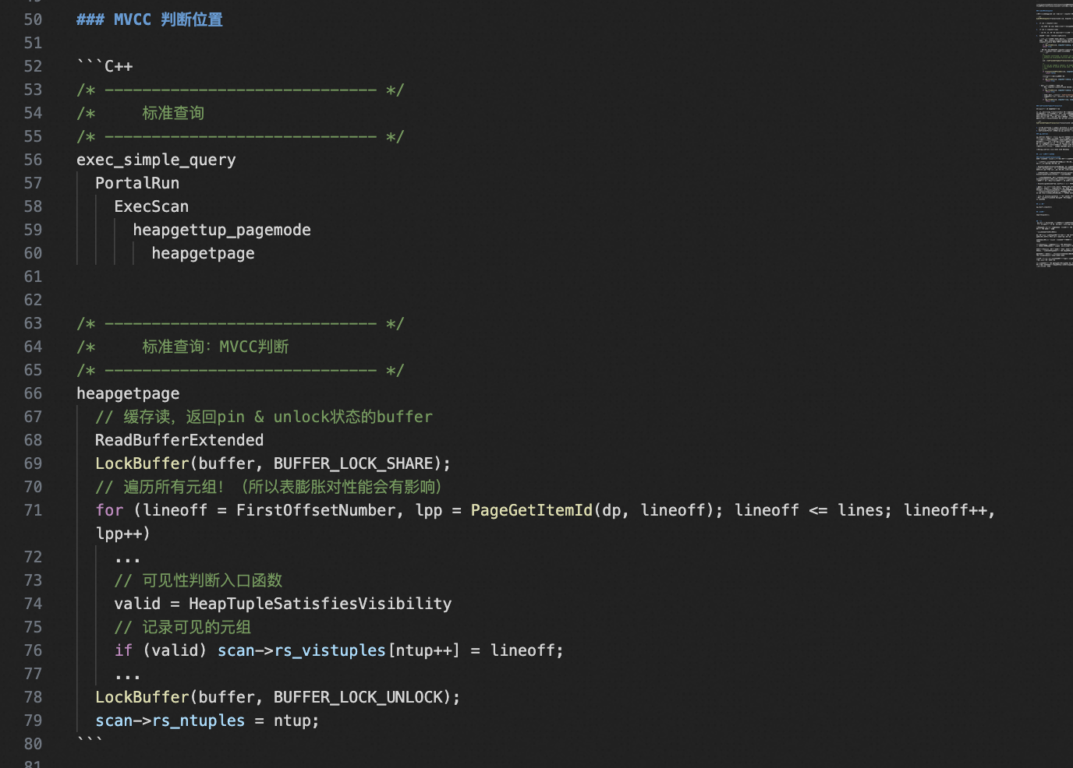This screenshot has height=768, width=1073.
Task: Click the FirstOffsetNumber identifier
Action: [316, 510]
